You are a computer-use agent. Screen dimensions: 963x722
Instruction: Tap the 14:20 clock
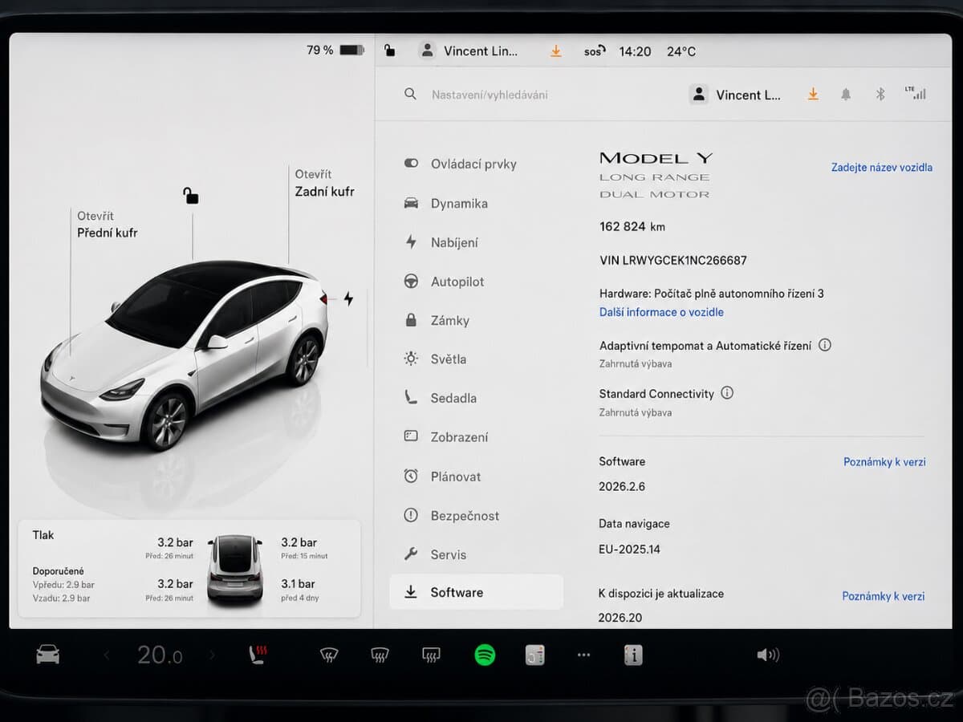coord(635,51)
